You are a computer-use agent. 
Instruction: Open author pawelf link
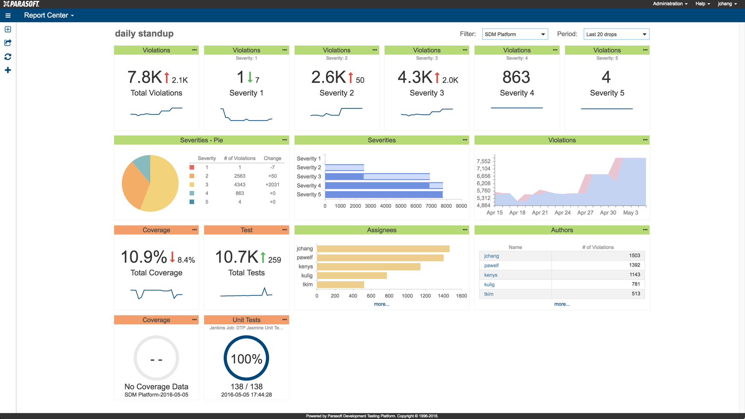pyautogui.click(x=491, y=265)
